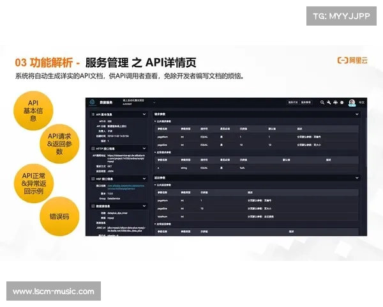The height and width of the screenshot is (307, 383).
Task: Click the data service logo icon
Action: (x=92, y=102)
